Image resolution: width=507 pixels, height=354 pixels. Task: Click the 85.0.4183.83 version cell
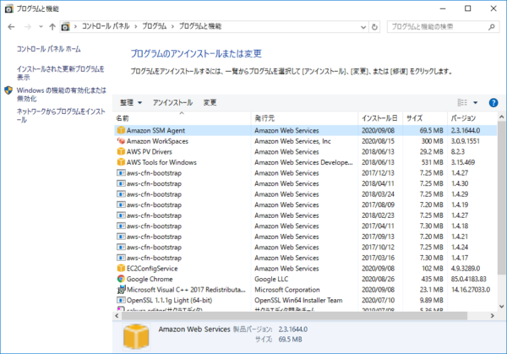(469, 279)
